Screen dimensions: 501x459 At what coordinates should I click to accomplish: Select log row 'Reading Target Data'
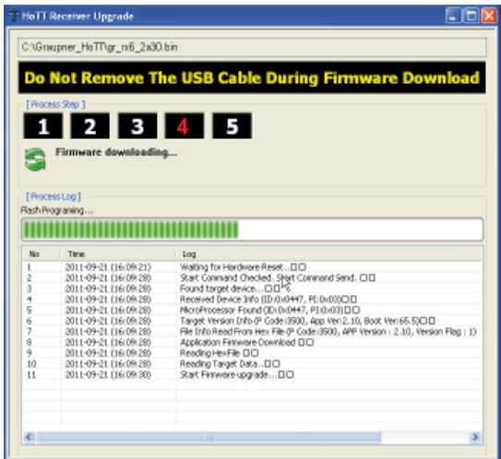tap(253, 364)
